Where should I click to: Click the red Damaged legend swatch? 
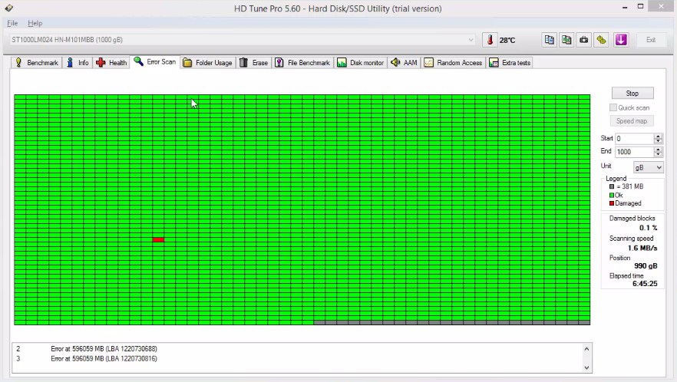click(612, 203)
